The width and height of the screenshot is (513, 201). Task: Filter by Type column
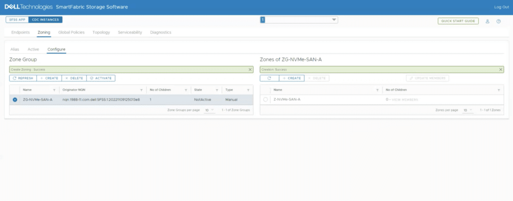(248, 90)
